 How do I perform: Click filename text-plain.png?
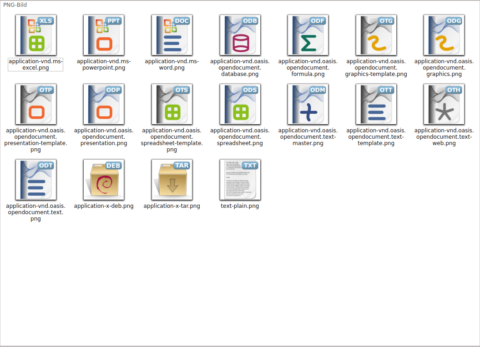point(240,206)
